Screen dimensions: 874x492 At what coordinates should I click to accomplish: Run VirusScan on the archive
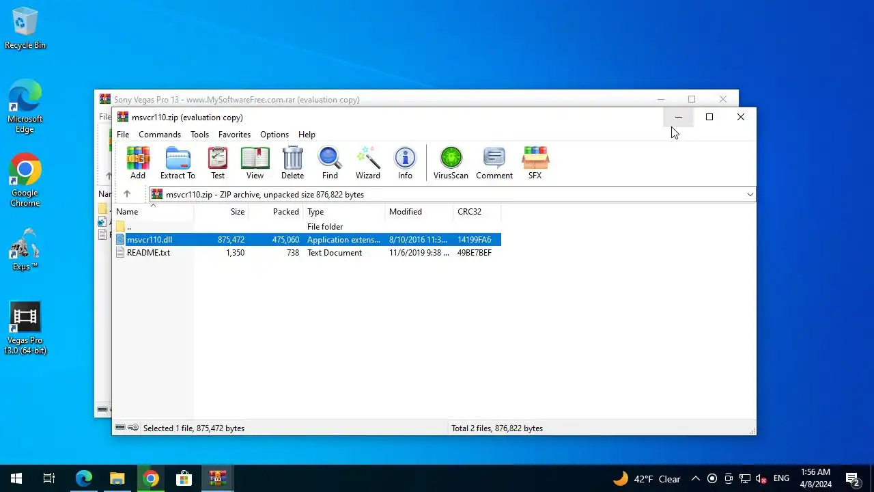coord(451,163)
